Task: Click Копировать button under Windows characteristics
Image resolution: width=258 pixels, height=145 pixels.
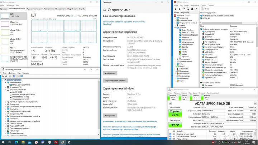Action: (x=110, y=116)
